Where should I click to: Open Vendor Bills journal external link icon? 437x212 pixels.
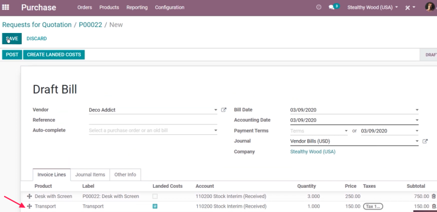coord(425,141)
